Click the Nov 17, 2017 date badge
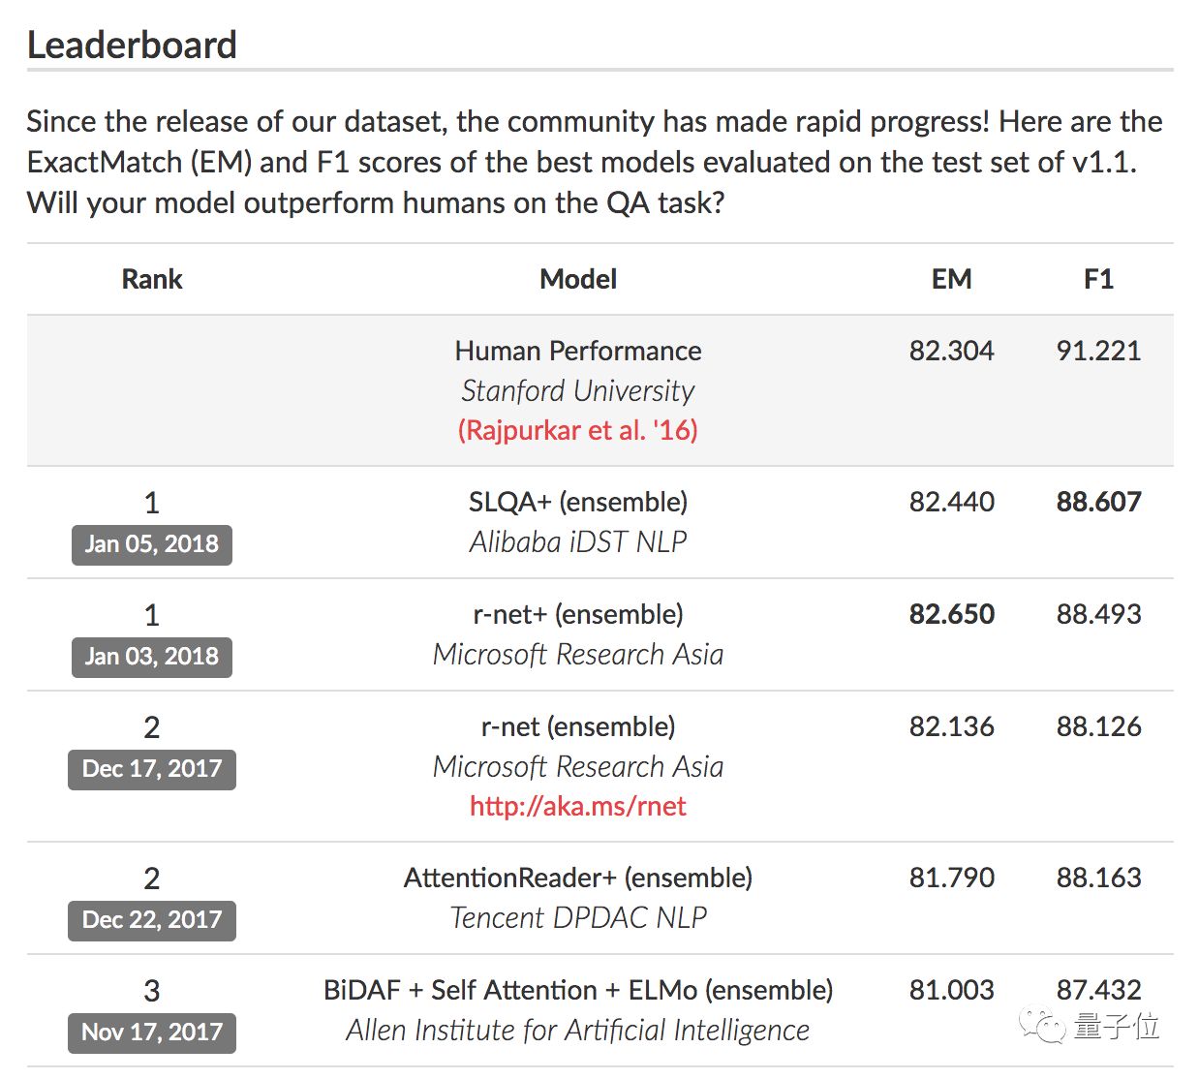1199x1079 pixels. 152,1033
